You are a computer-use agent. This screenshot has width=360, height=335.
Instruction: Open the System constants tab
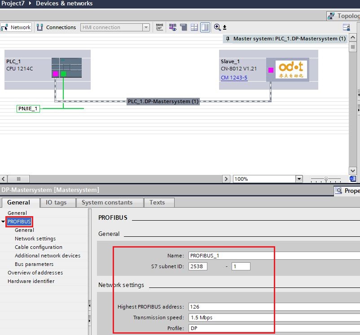tap(107, 202)
